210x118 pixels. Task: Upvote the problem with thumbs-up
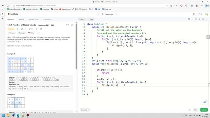24,29
